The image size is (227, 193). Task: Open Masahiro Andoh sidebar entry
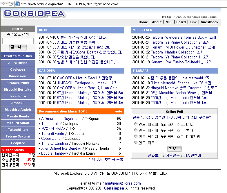pos(18,110)
